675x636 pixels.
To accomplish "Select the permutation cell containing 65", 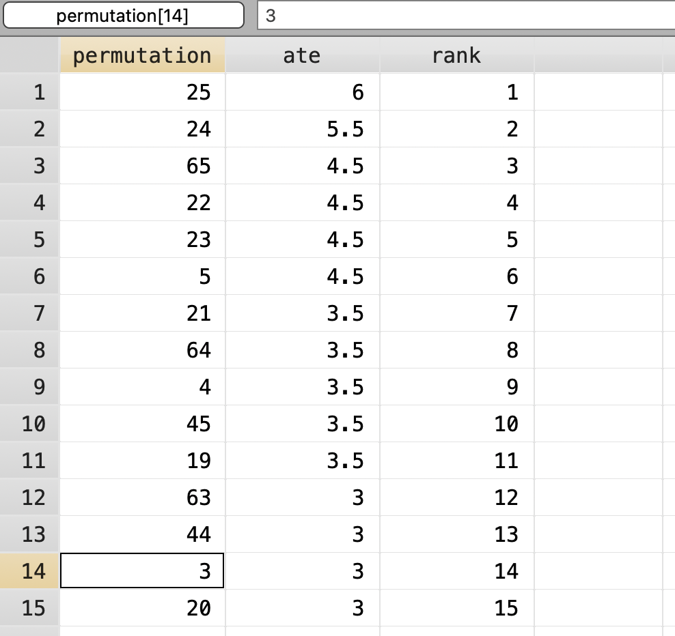I will click(x=141, y=166).
